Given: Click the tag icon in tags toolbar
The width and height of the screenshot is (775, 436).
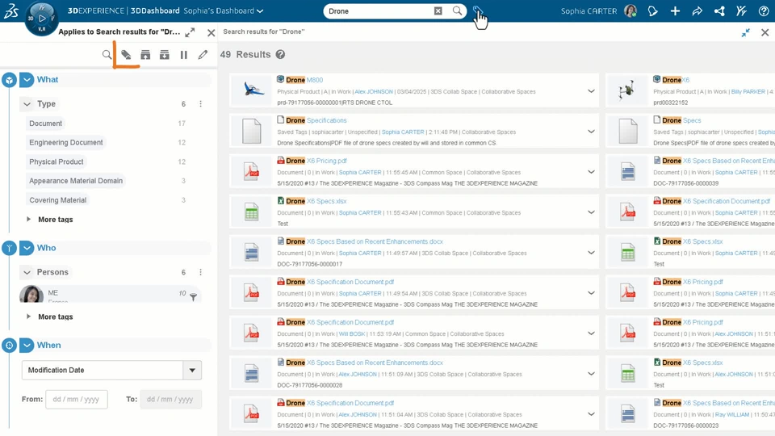Looking at the screenshot, I should pyautogui.click(x=126, y=54).
